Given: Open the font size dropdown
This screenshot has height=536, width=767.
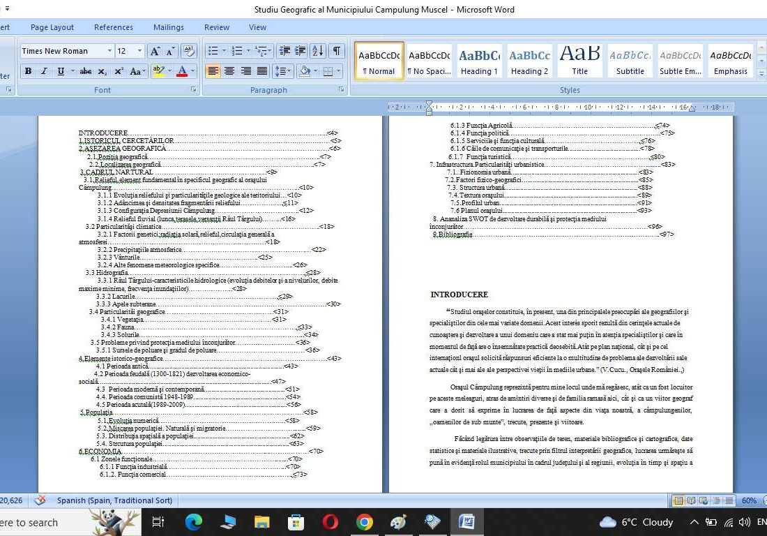Looking at the screenshot, I should coord(140,51).
